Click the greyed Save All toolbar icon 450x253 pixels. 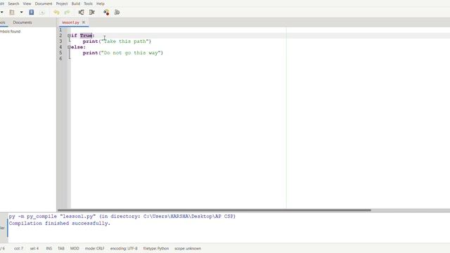(x=42, y=13)
